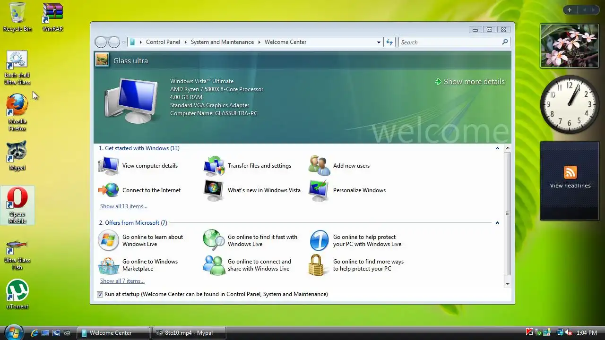Click the network tray icon
605x340 pixels.
[561, 332]
